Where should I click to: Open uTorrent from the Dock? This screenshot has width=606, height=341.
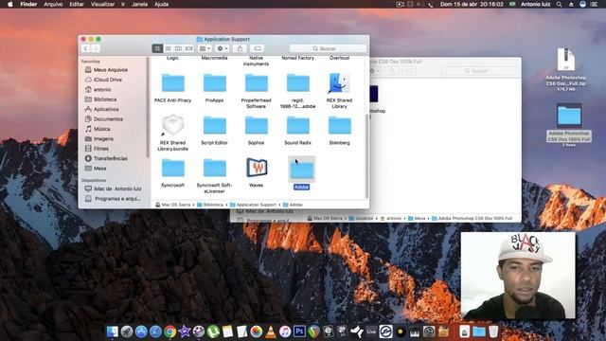213,332
